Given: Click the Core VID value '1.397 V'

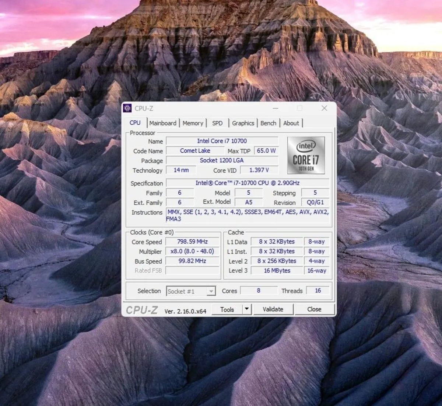Looking at the screenshot, I should [259, 170].
